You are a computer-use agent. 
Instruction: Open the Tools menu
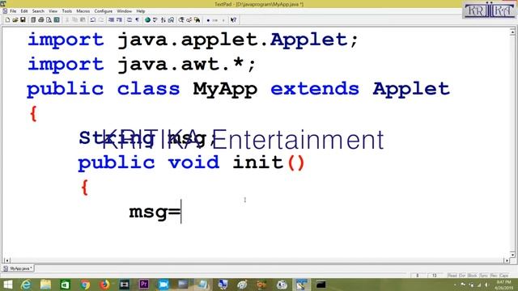[x=66, y=11]
